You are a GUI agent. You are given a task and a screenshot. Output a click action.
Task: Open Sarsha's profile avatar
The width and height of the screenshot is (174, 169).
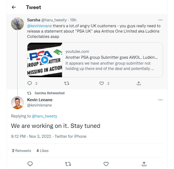17,24
